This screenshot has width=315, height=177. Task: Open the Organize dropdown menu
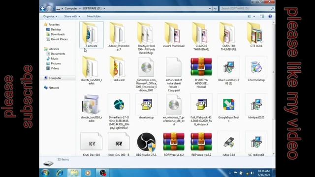50,16
